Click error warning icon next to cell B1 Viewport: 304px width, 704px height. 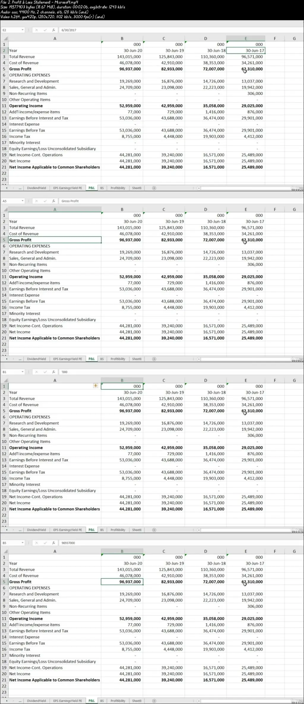tap(96, 386)
